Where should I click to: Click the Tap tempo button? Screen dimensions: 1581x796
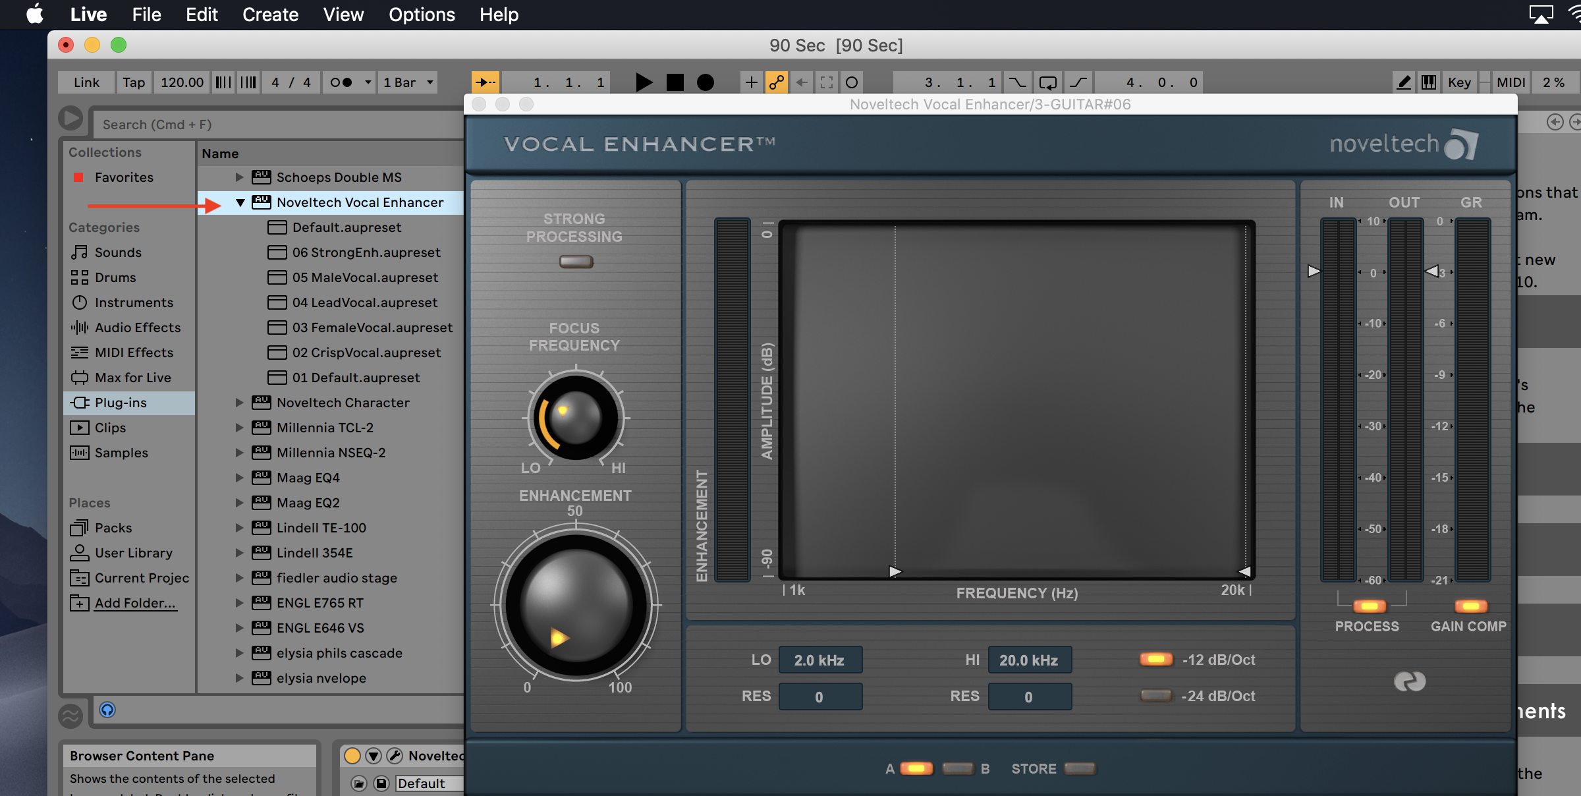tap(134, 82)
